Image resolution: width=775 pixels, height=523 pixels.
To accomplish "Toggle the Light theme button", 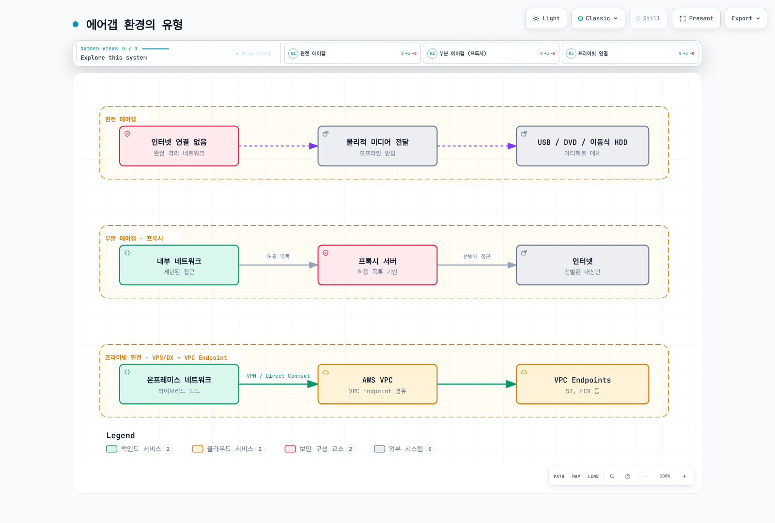I will pos(546,18).
